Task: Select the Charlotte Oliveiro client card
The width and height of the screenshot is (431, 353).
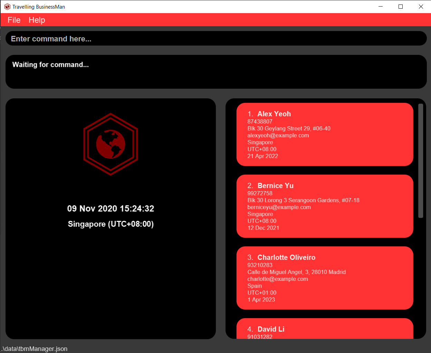Action: [x=325, y=278]
